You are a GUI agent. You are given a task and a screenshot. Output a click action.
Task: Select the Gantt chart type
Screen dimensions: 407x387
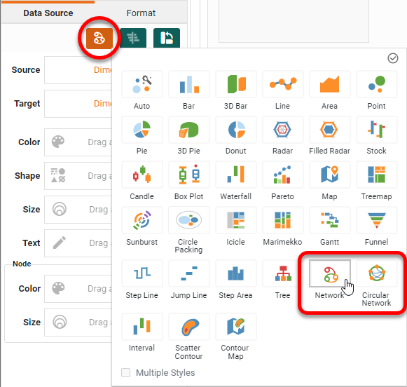pos(329,221)
